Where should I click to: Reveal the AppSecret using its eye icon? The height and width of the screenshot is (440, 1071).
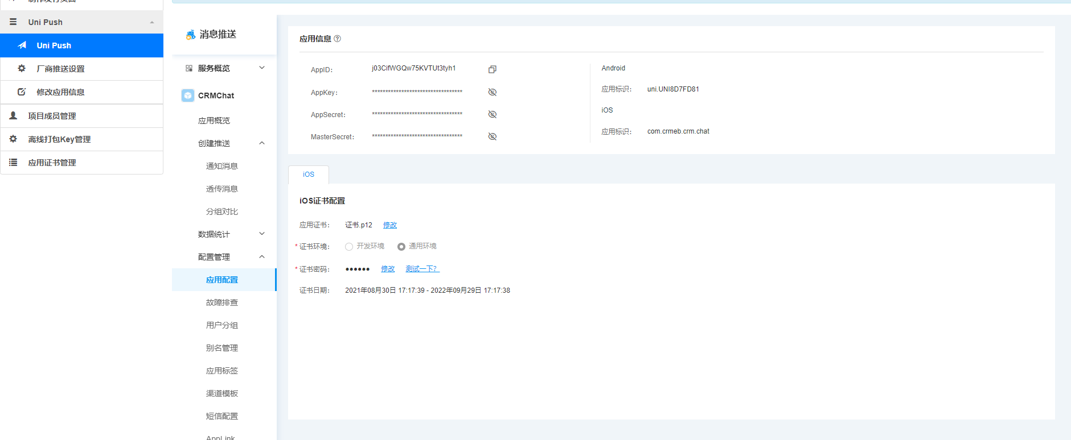point(493,114)
